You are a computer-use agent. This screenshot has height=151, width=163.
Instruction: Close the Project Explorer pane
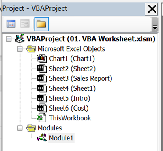pyautogui.click(x=152, y=9)
